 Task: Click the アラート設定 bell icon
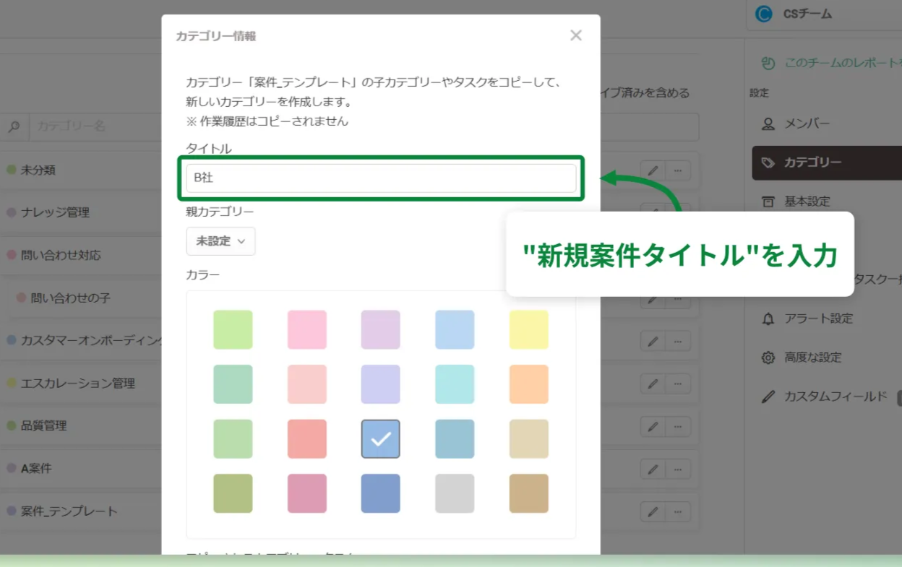tap(768, 319)
